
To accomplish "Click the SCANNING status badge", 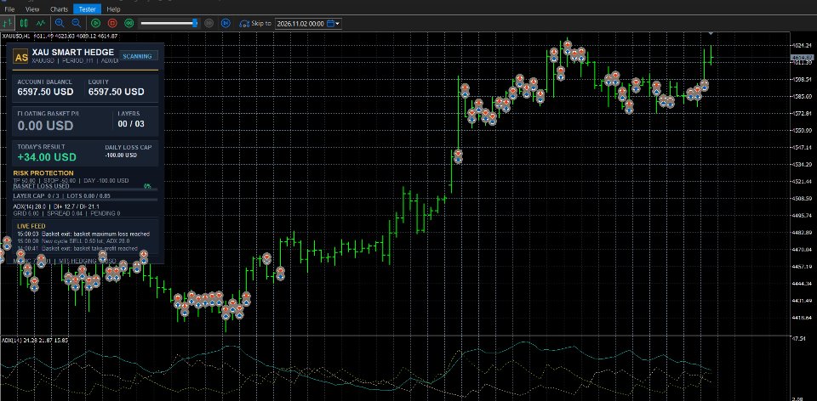I will coord(138,56).
